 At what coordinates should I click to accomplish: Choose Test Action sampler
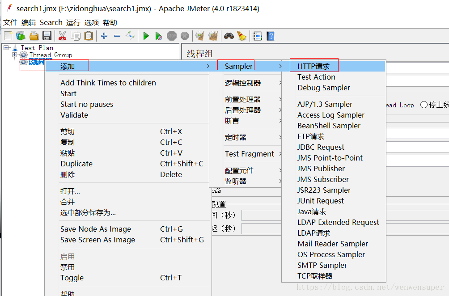pyautogui.click(x=334, y=77)
